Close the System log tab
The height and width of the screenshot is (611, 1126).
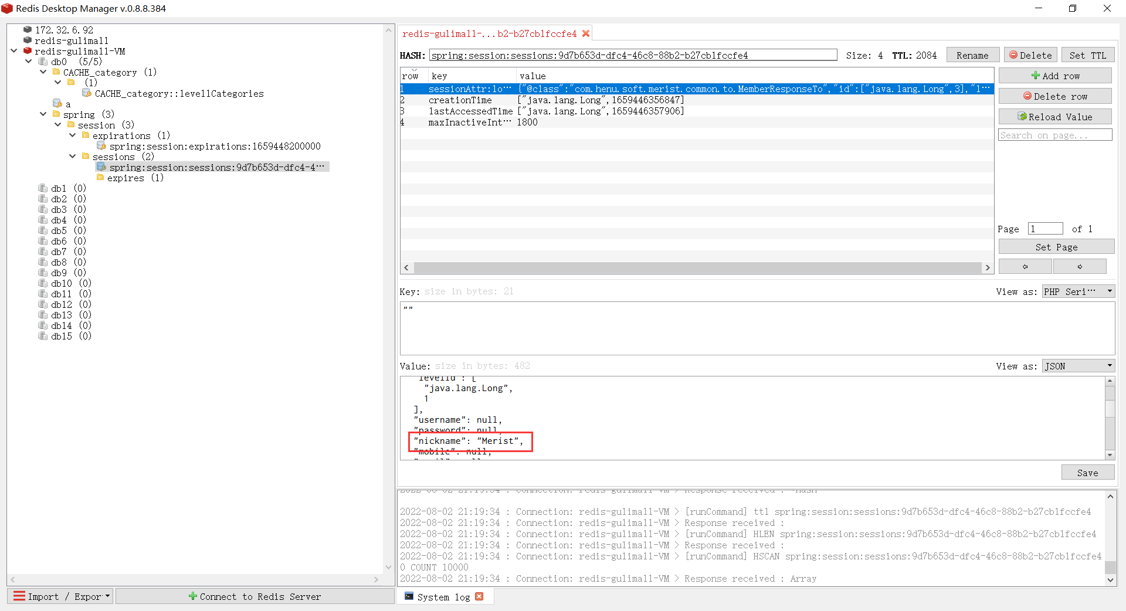(x=480, y=596)
